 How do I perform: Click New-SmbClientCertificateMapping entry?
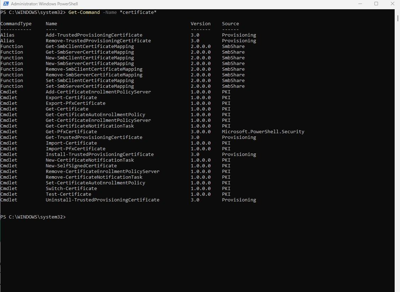click(x=90, y=58)
